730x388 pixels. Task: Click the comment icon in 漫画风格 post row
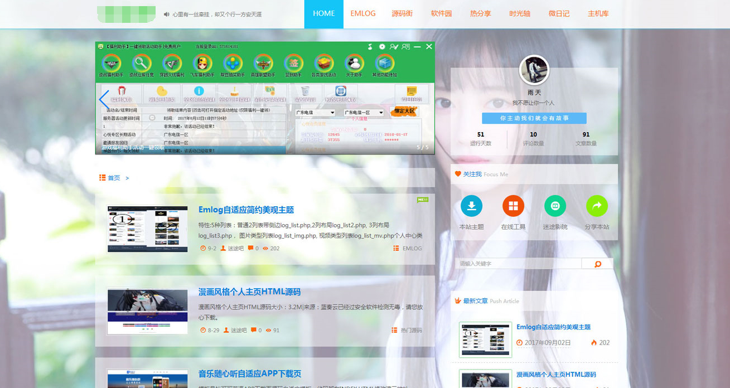point(254,331)
